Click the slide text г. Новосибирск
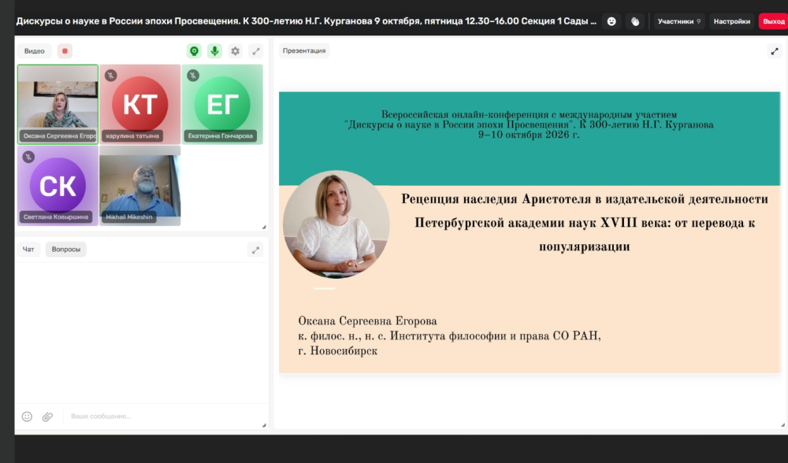788x463 pixels. tap(338, 351)
